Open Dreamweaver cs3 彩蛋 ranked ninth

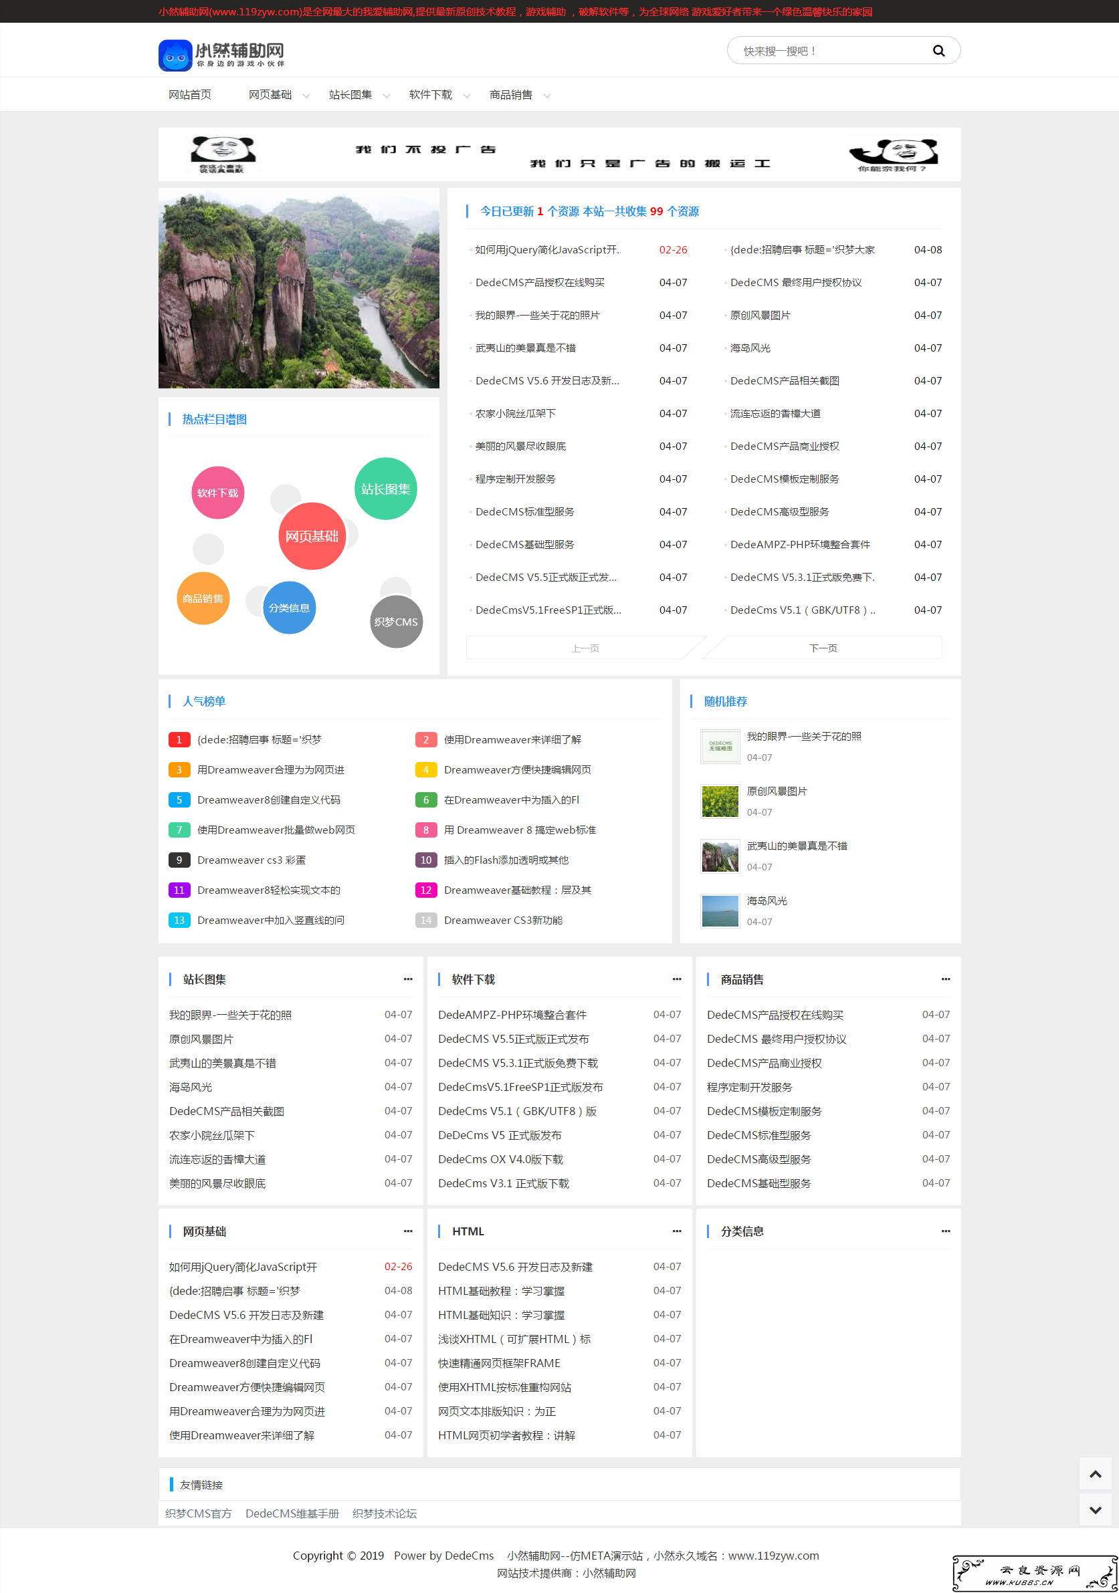251,860
